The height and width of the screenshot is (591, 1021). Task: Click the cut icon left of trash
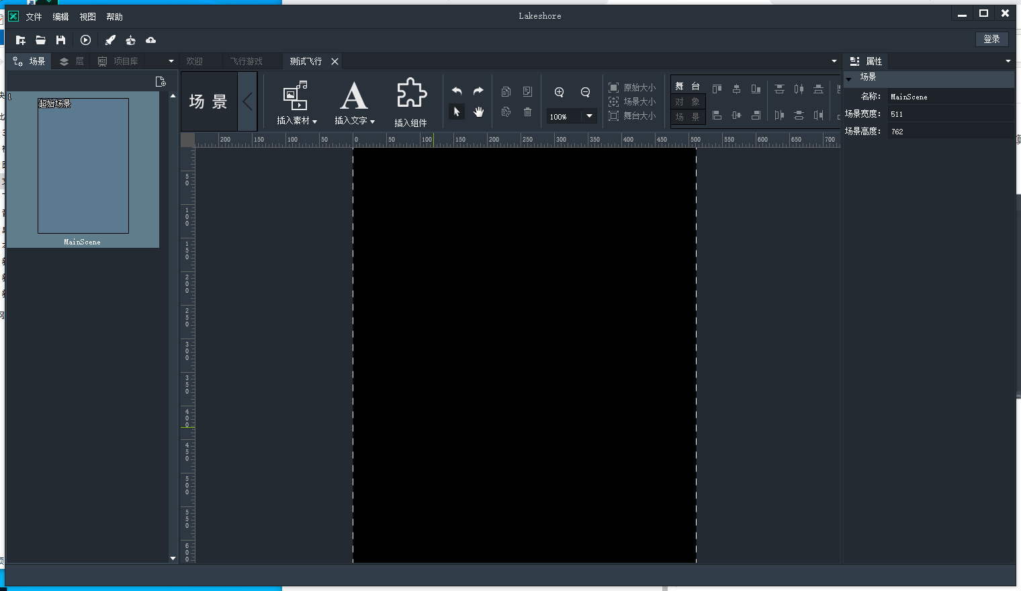[x=506, y=112]
